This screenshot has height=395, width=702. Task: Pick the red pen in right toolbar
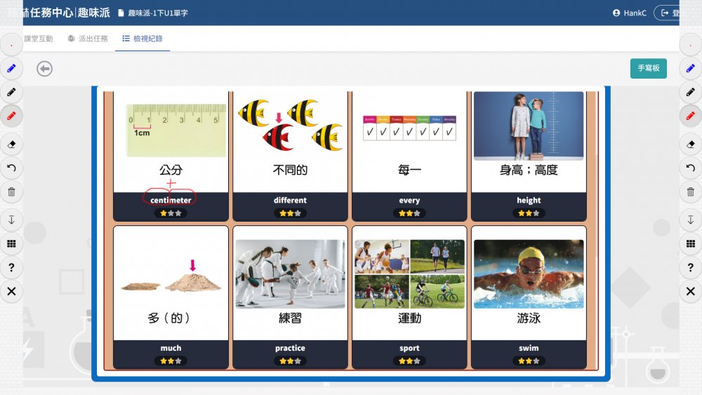[691, 116]
